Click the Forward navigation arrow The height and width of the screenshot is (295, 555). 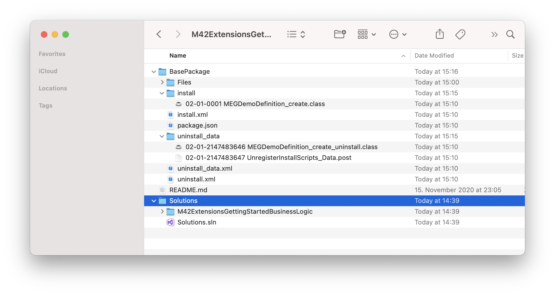pos(178,34)
